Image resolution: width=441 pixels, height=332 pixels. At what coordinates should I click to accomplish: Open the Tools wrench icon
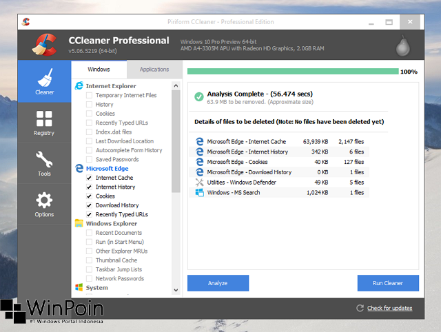(44, 160)
